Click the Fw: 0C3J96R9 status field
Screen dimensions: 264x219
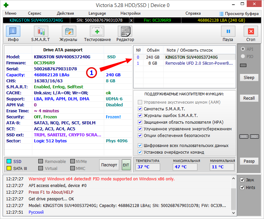[157, 20]
